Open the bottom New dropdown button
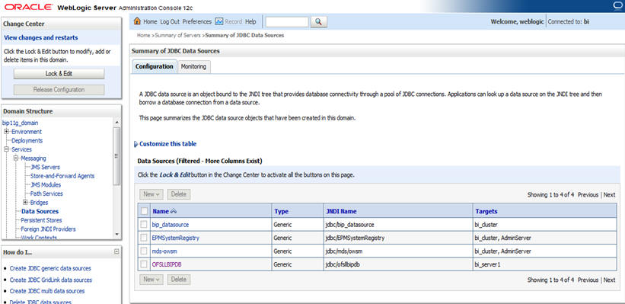The width and height of the screenshot is (625, 304). (x=151, y=280)
